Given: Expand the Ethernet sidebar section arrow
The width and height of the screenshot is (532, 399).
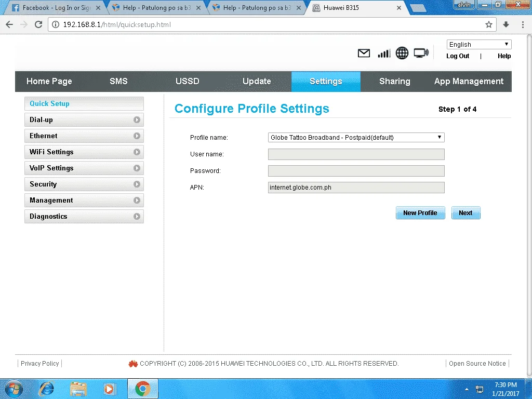Looking at the screenshot, I should tap(137, 136).
